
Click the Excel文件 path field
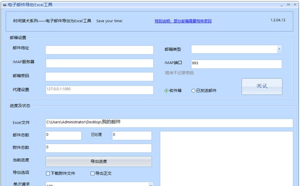169,123
